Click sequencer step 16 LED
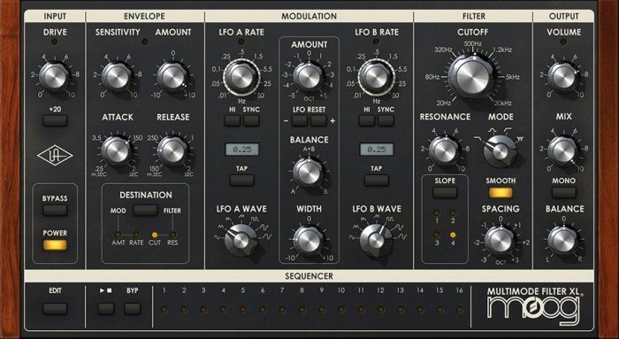The image size is (619, 339). 459,309
